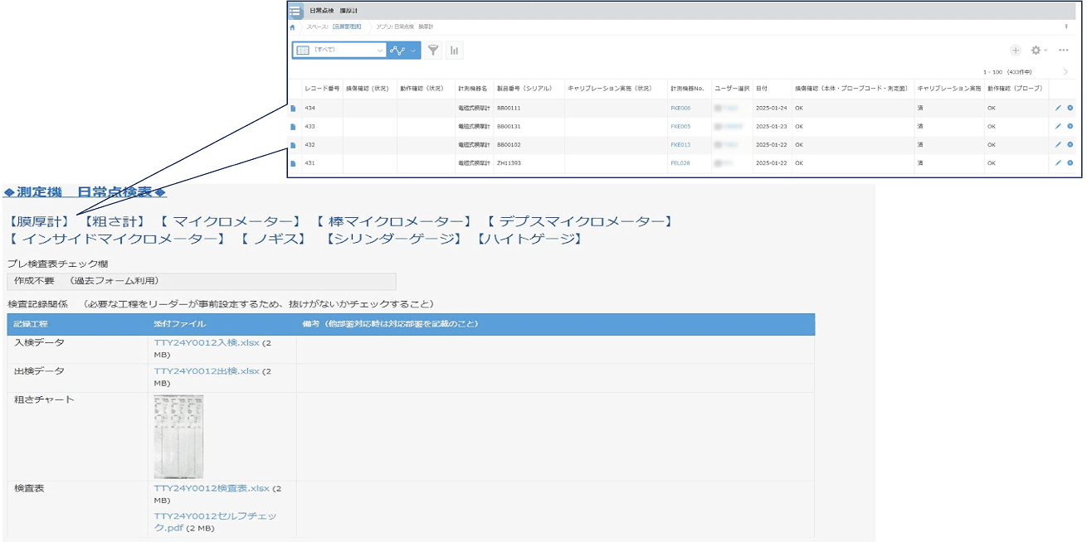Image resolution: width=1087 pixels, height=542 pixels.
Task: Open the 【膜厚計】 inspection link
Action: (39, 221)
